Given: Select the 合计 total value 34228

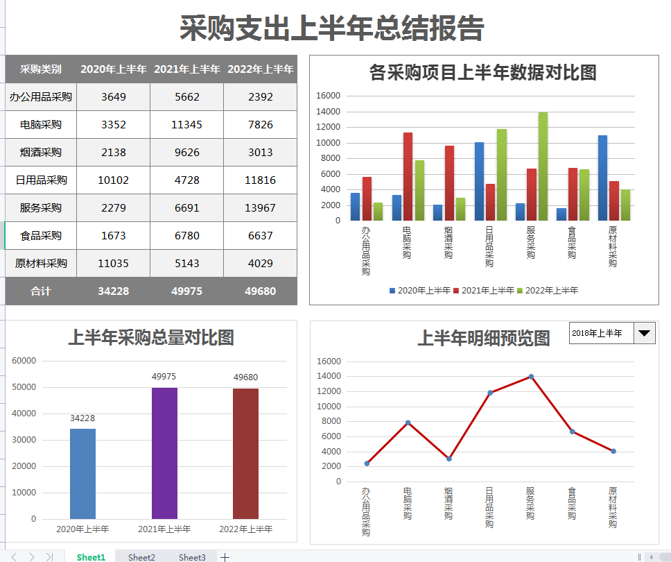Looking at the screenshot, I should 113,291.
